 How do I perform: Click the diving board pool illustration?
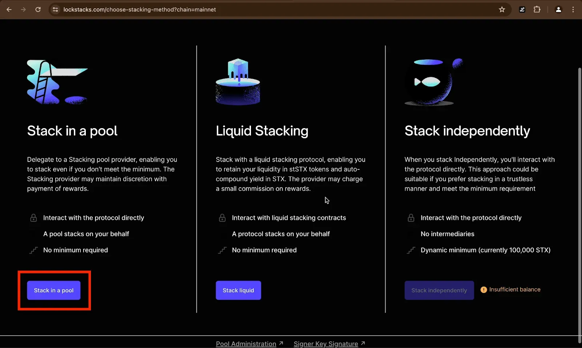57,82
